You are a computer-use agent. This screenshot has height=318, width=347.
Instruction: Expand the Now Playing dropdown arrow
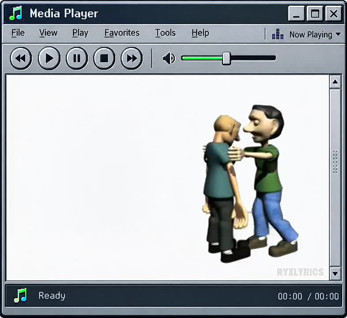[338, 34]
